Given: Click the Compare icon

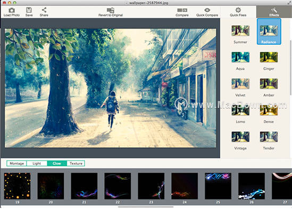Looking at the screenshot, I should 182,10.
